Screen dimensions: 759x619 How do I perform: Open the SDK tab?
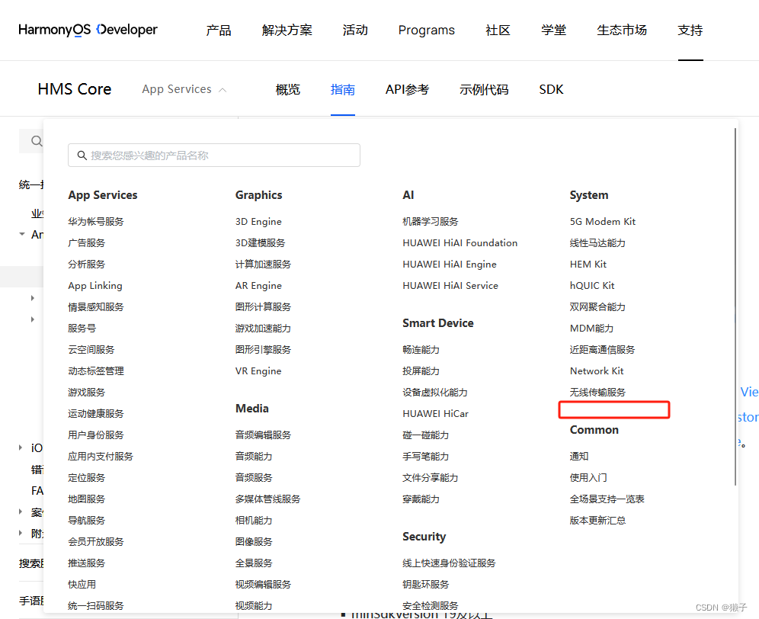coord(551,89)
